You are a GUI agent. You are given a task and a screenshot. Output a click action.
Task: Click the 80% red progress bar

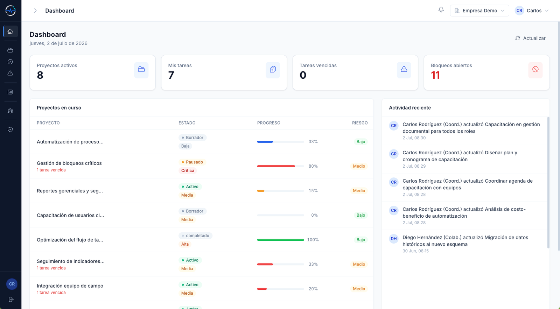280,166
